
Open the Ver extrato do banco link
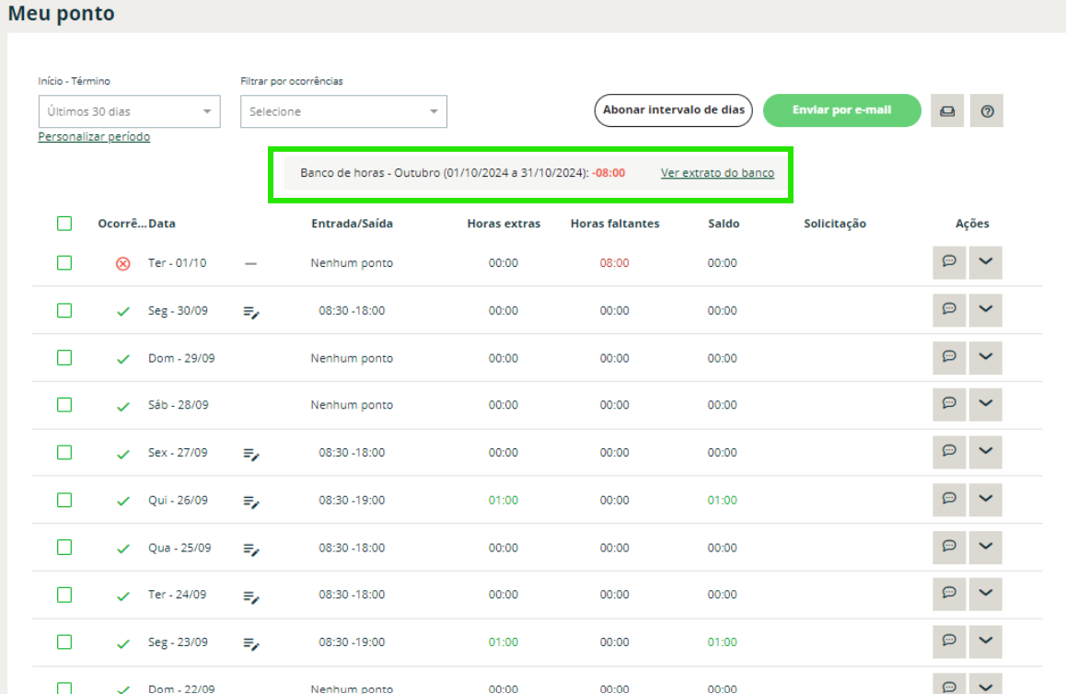(717, 173)
